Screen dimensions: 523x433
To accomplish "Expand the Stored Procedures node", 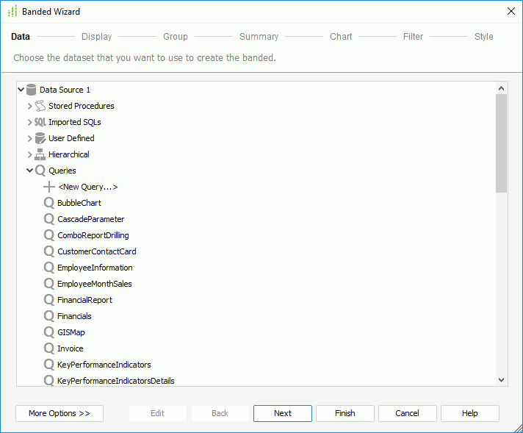I will point(29,106).
